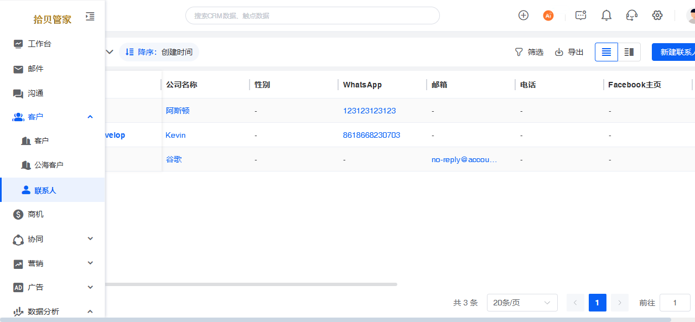The image size is (695, 322).
Task: Open the 20条/页 page size dropdown
Action: click(x=522, y=303)
